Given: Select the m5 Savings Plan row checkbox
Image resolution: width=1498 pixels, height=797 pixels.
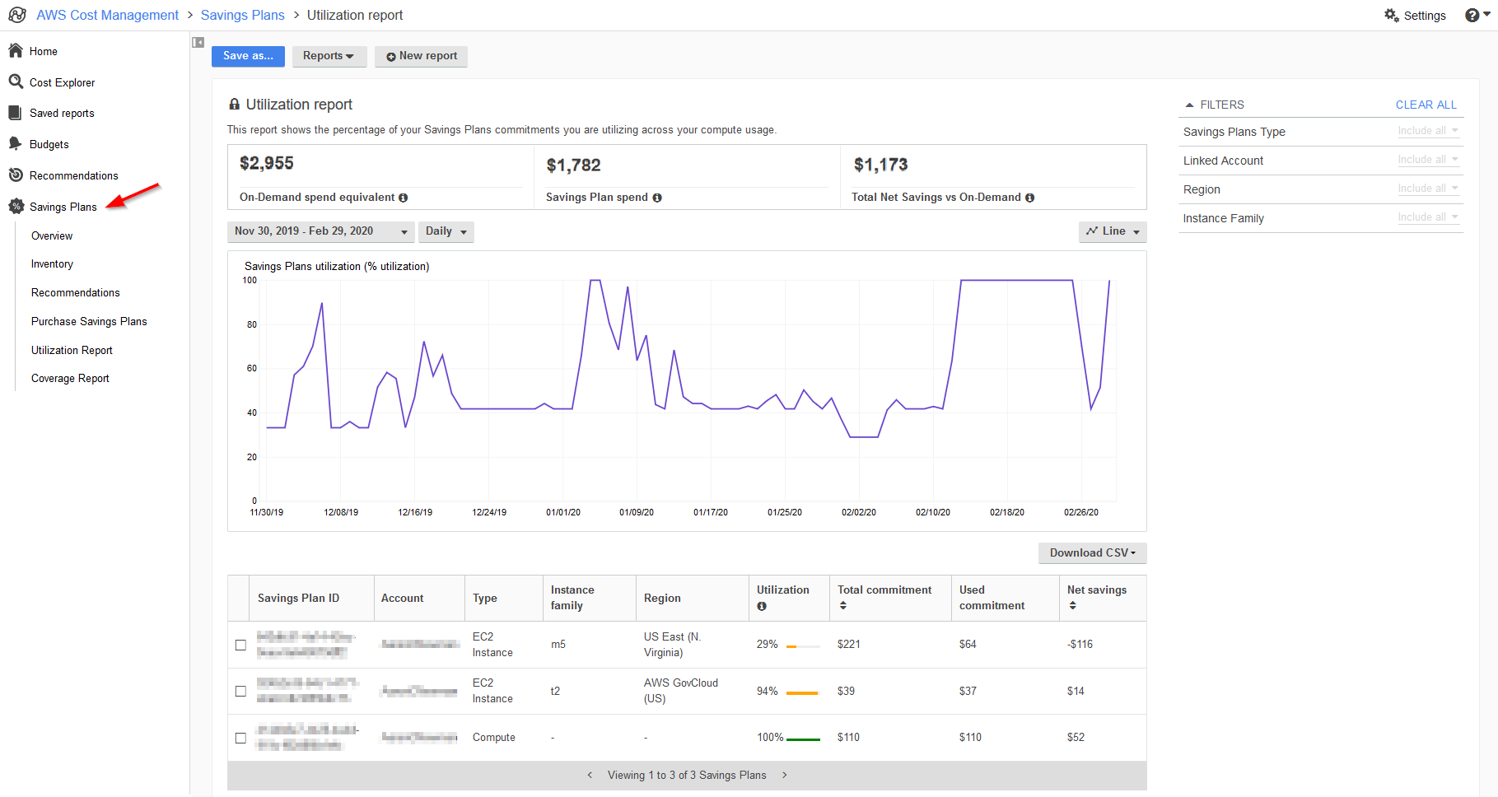Looking at the screenshot, I should [x=240, y=645].
